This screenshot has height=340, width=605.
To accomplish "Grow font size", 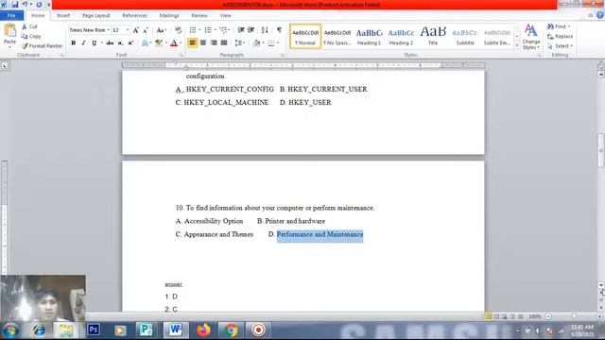I will (136, 30).
